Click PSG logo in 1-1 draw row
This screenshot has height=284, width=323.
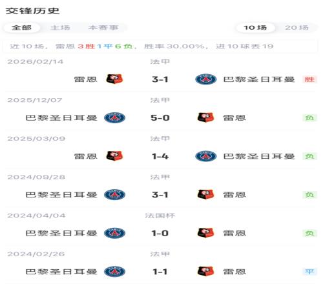tap(114, 272)
